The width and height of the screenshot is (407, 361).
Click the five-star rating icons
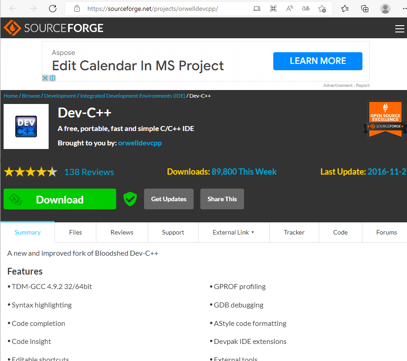[31, 172]
